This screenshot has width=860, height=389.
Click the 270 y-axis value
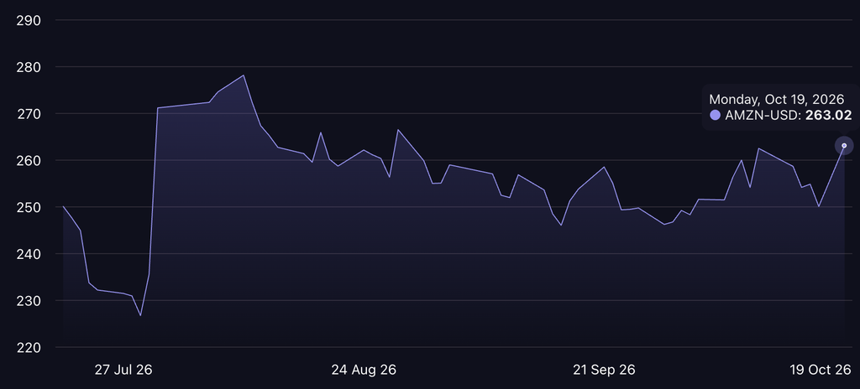[29, 114]
